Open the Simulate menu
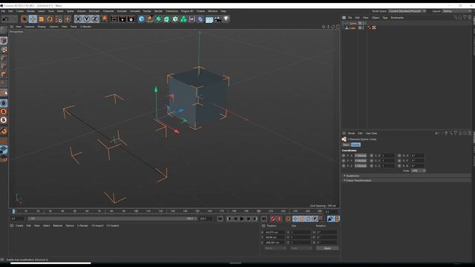Screen dimensions: 475x267 [135, 11]
